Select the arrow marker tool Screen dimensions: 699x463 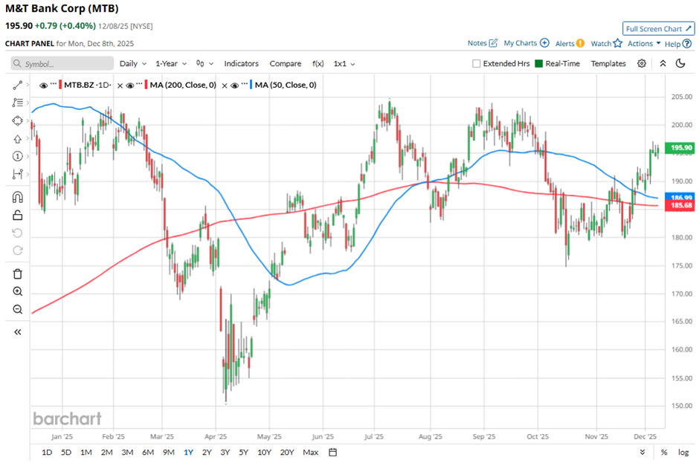17,139
